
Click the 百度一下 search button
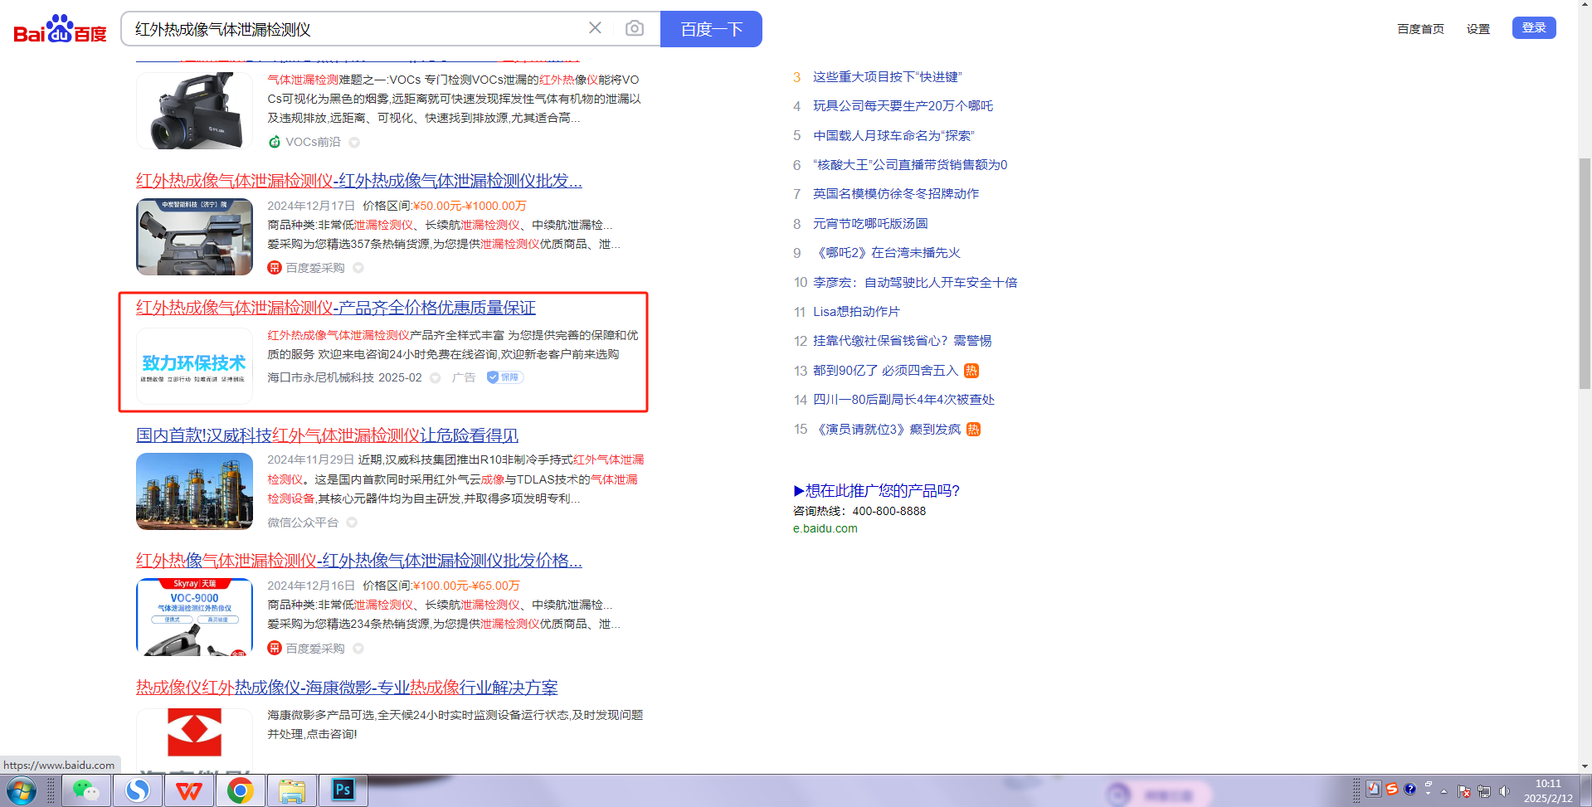click(711, 29)
